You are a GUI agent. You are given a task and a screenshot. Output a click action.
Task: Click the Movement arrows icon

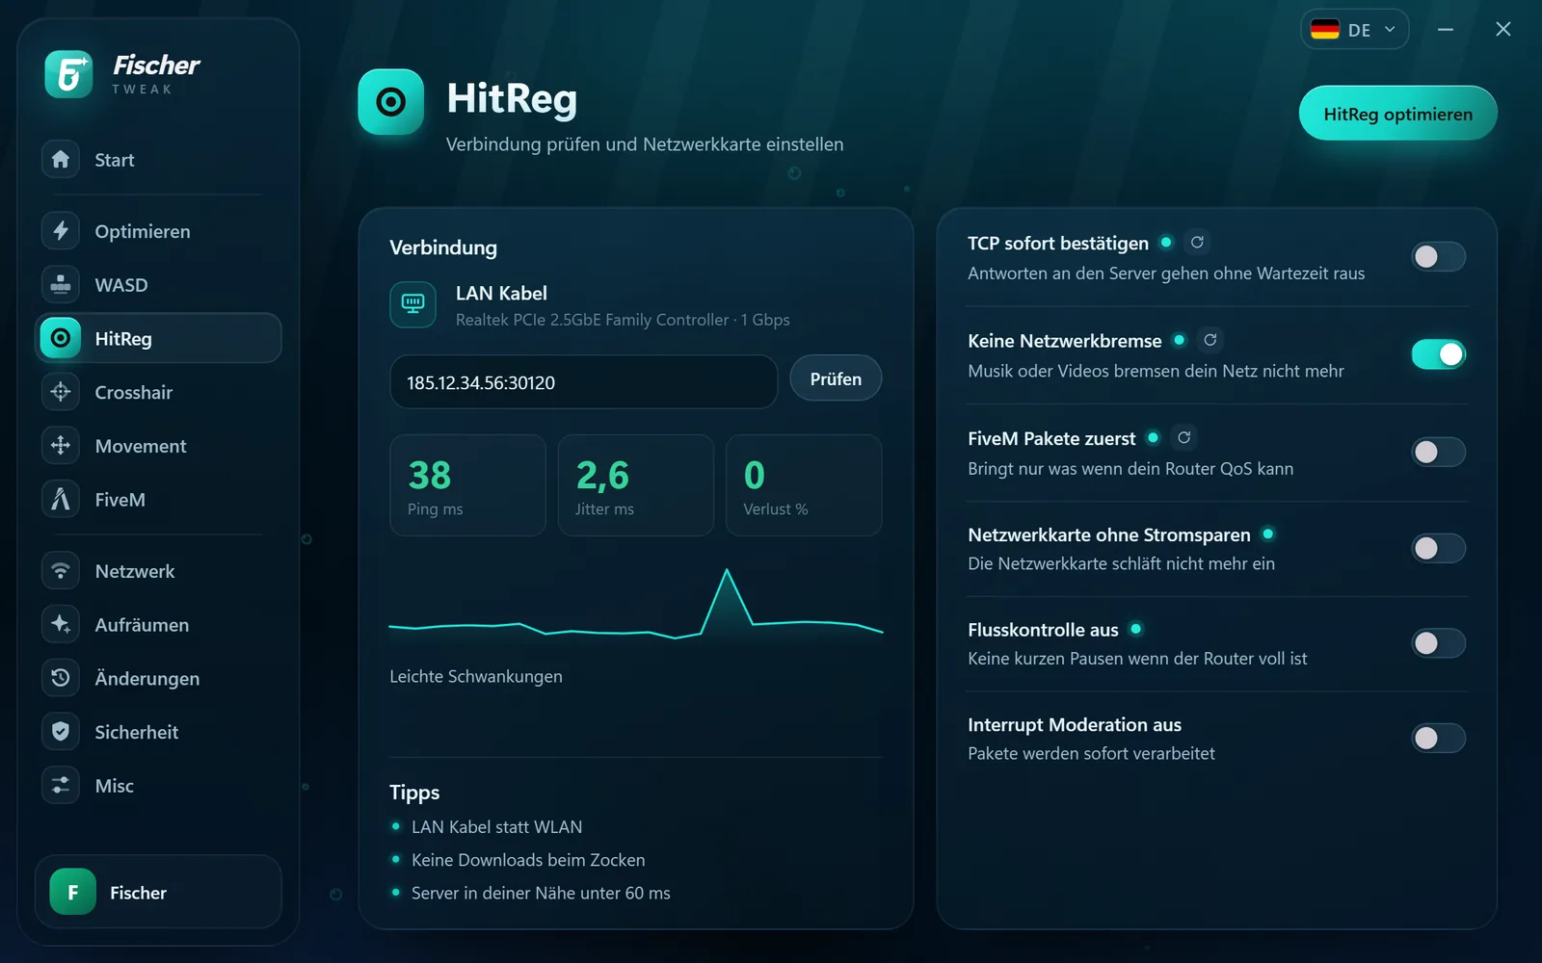(61, 446)
